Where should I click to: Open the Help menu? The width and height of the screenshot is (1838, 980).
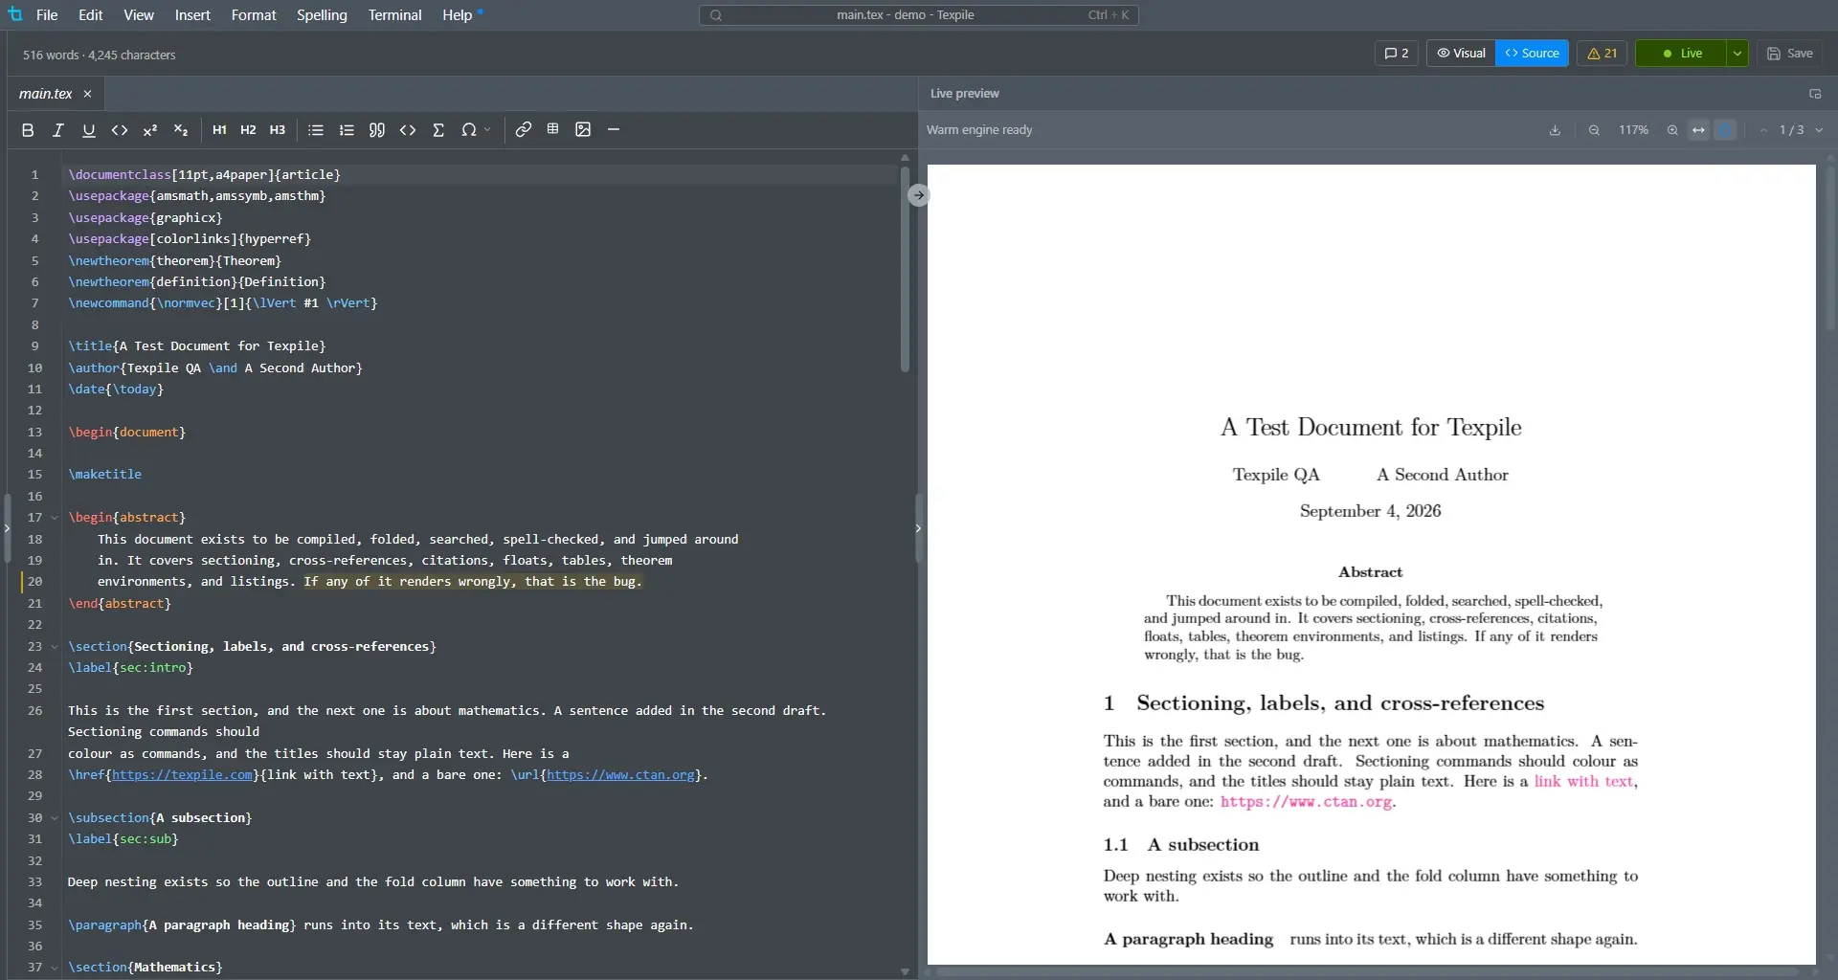458,15
